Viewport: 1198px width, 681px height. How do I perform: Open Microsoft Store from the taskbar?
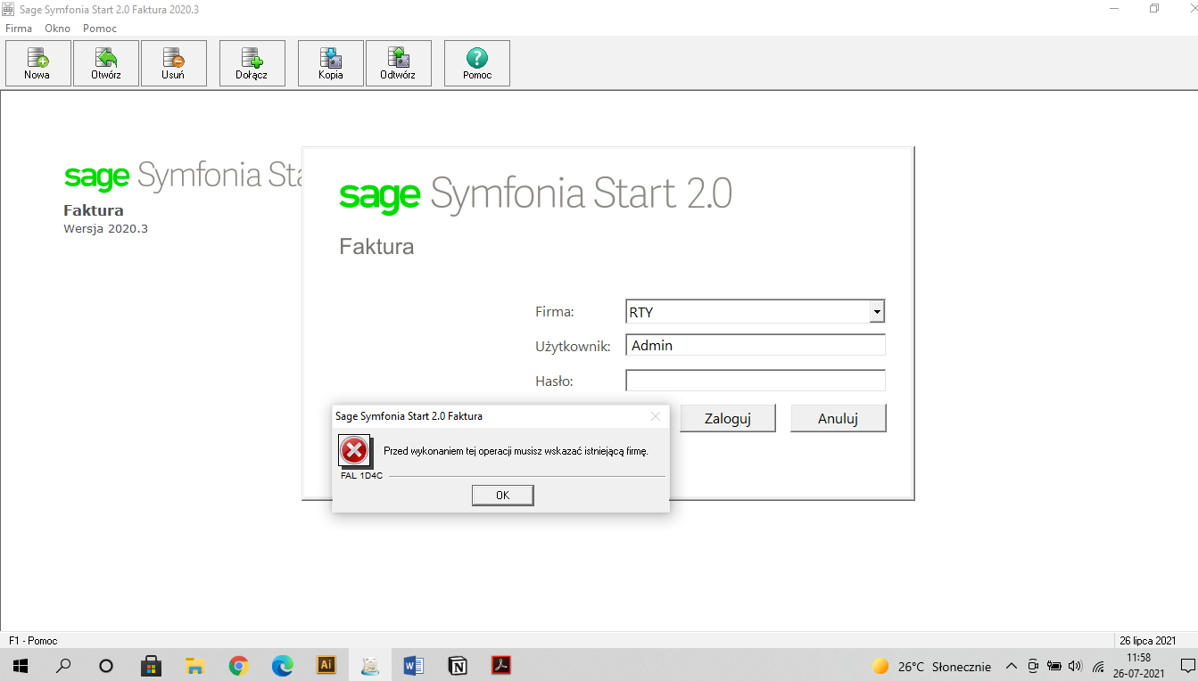(x=151, y=665)
